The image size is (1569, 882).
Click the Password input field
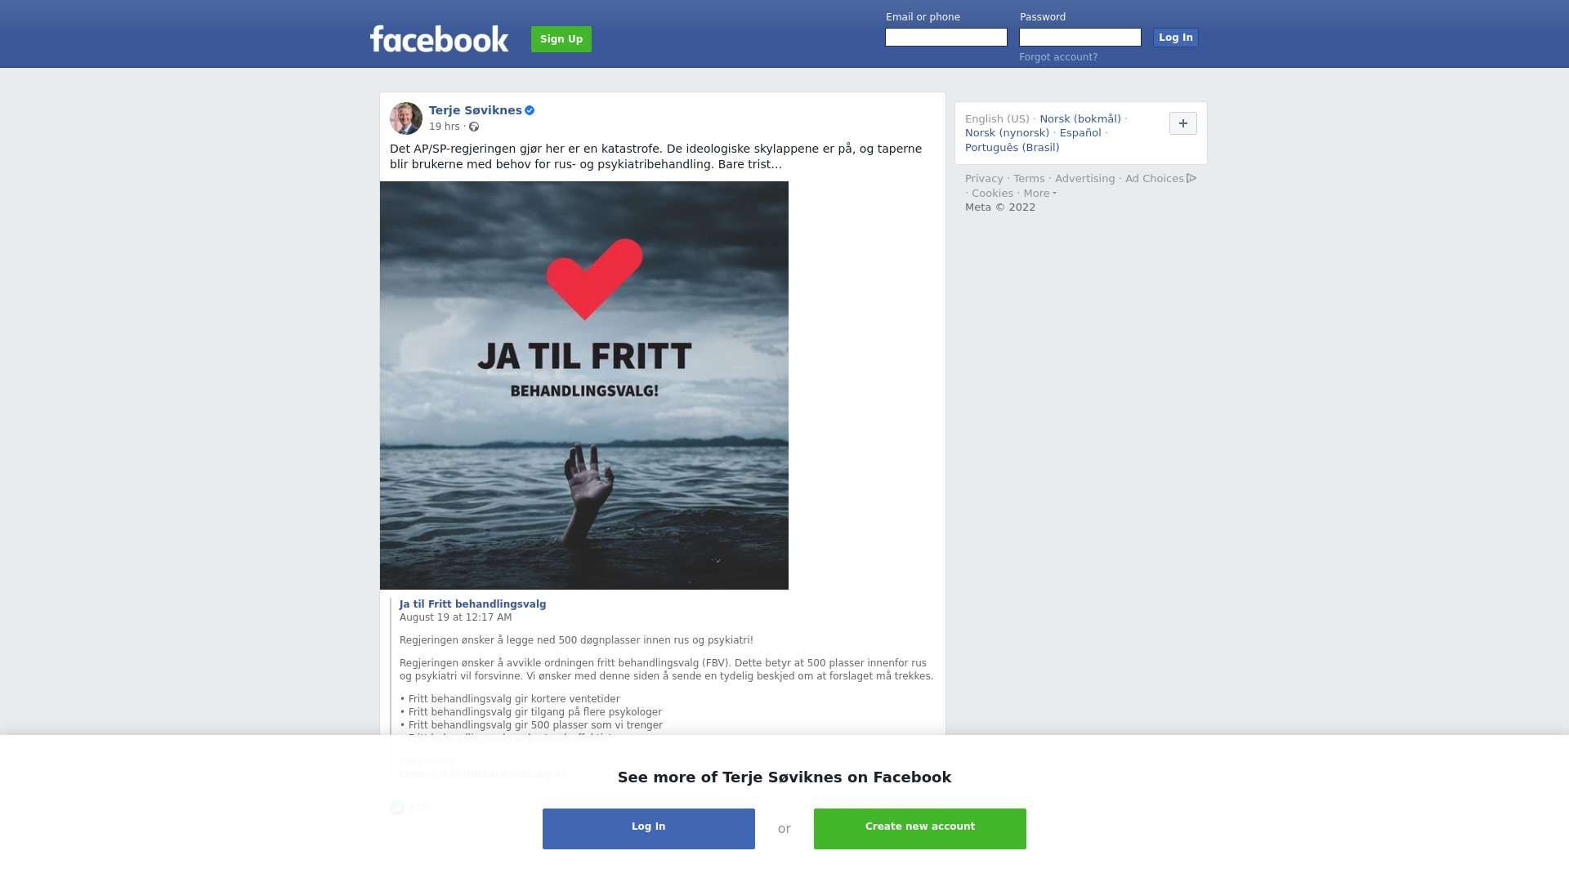1080,38
